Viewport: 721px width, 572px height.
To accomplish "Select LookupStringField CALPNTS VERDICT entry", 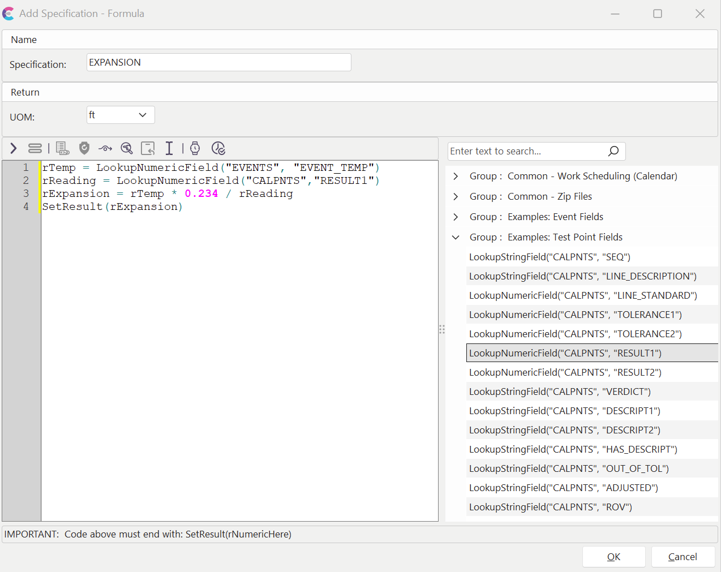I will tap(560, 392).
